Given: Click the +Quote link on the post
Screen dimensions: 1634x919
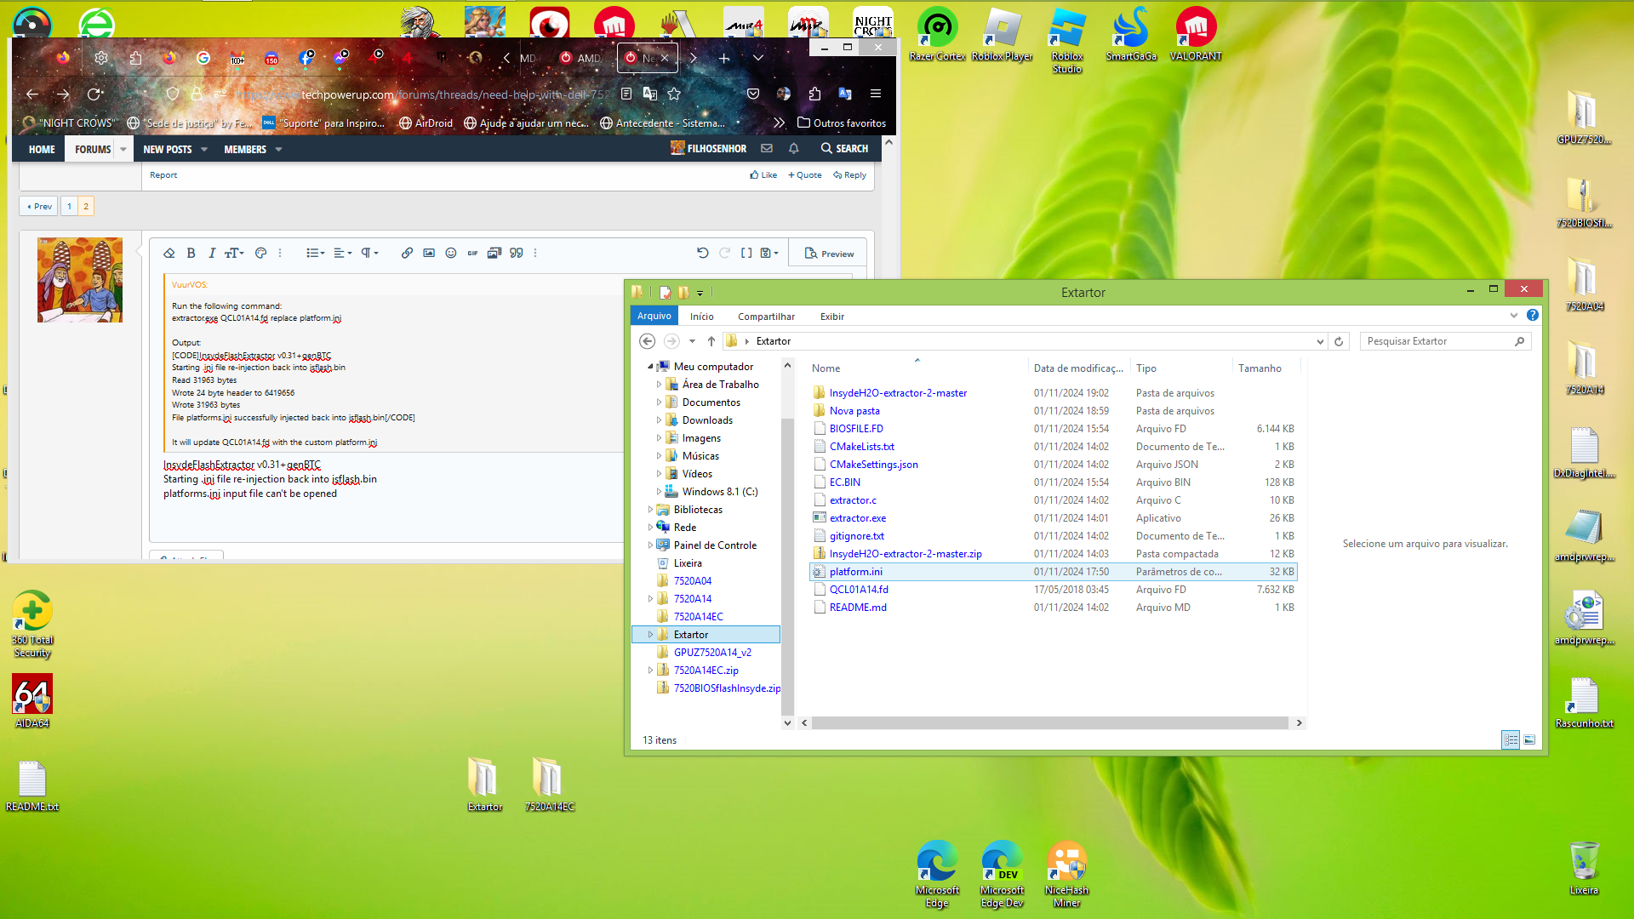Looking at the screenshot, I should (804, 174).
